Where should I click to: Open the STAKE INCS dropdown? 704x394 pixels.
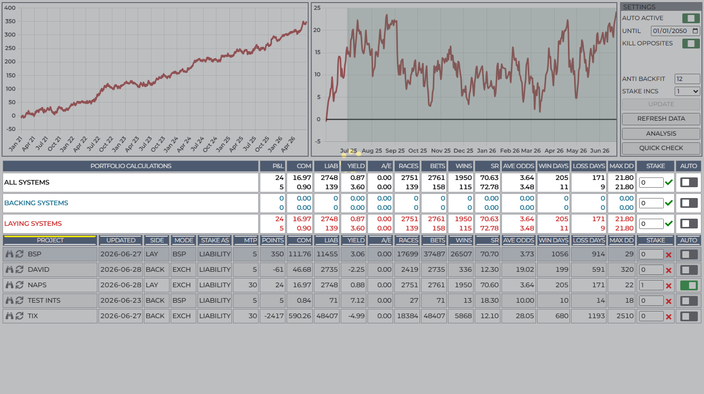click(687, 91)
